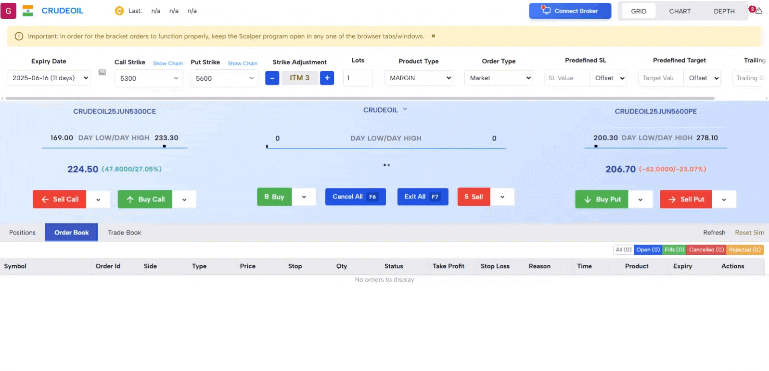
Task: Click the Connect Broker button
Action: (x=570, y=11)
